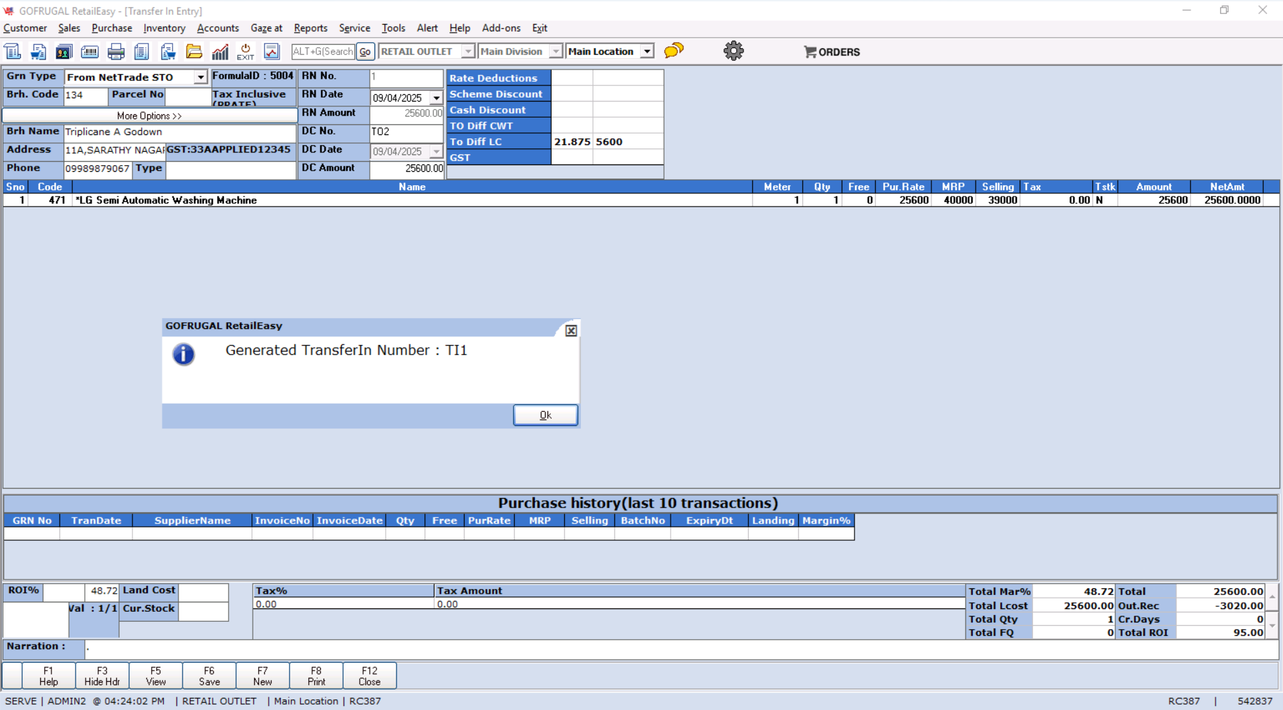
Task: Click the printer toolbar icon
Action: point(116,51)
